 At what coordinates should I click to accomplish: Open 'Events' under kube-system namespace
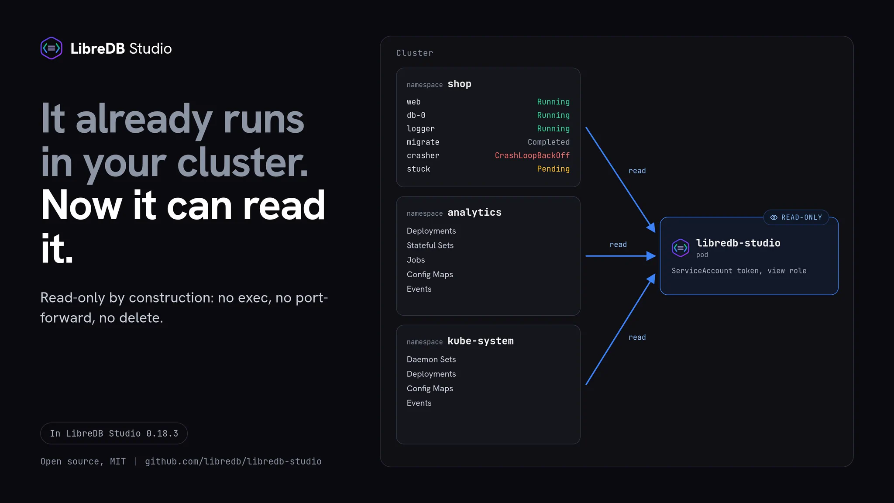[419, 403]
